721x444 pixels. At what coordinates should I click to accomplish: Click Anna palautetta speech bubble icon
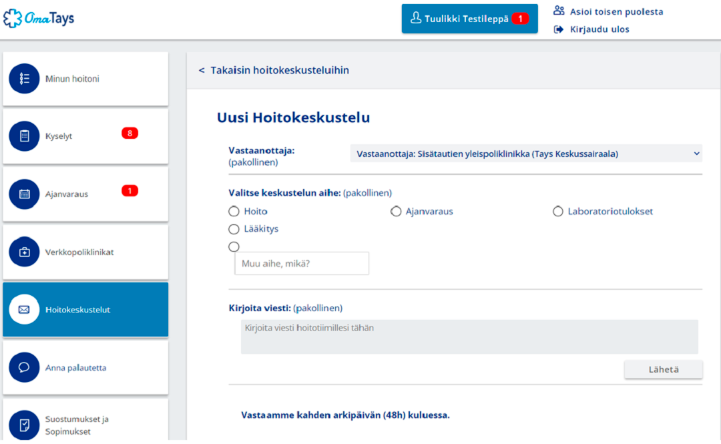[25, 368]
